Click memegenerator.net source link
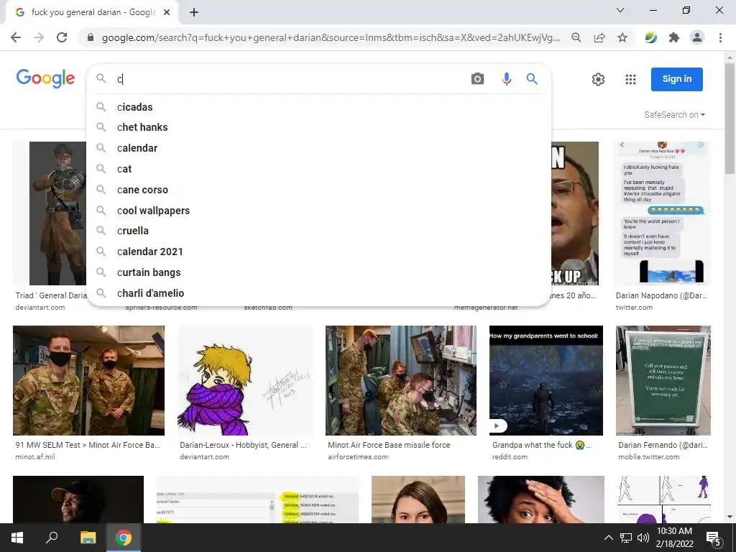 [x=486, y=308]
